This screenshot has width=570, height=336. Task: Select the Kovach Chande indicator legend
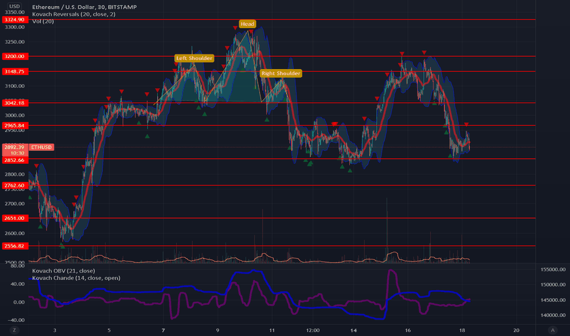(x=76, y=278)
